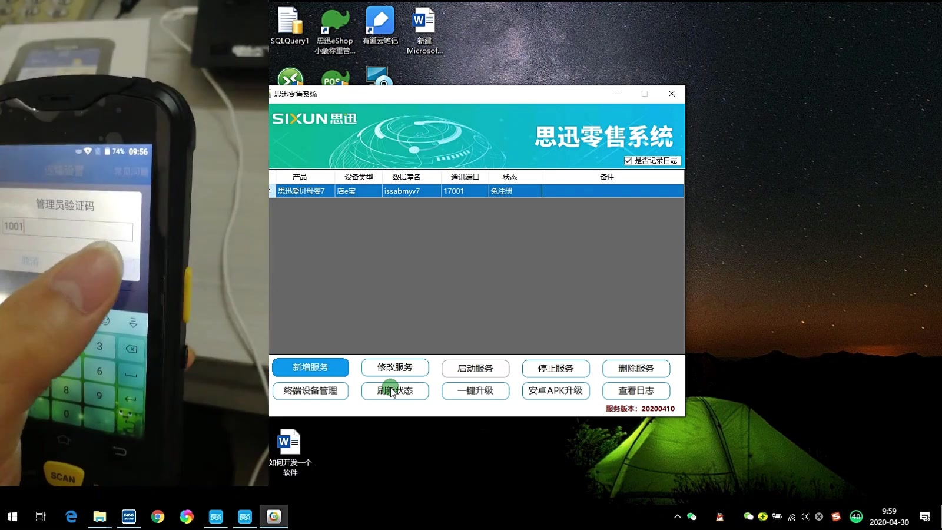Screen dimensions: 942x530
Task: Click the 通讯端口 column header
Action: [465, 177]
